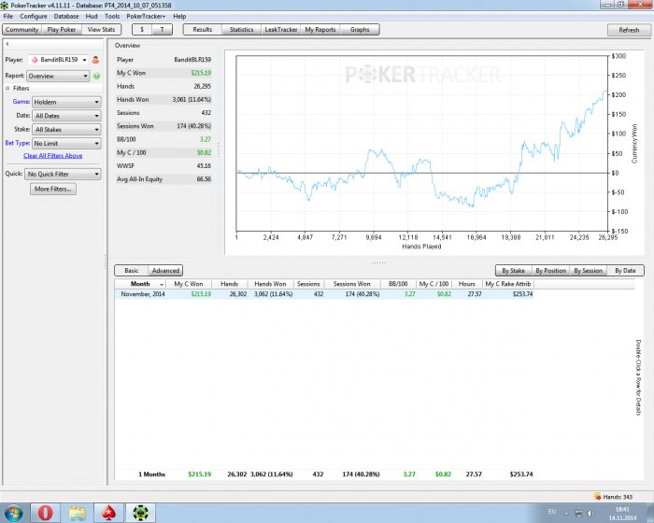
Task: Open the Game Holdem dropdown
Action: click(x=66, y=102)
